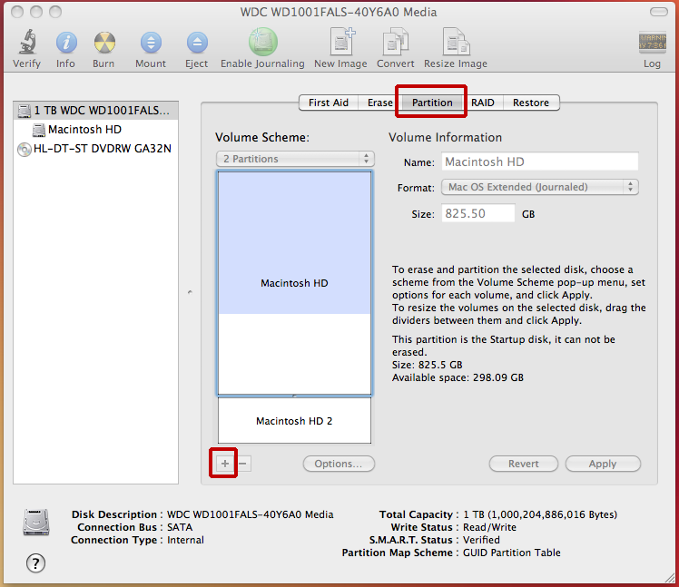This screenshot has height=587, width=679.
Task: Select the Macintosh HD 2 partition block
Action: click(x=294, y=421)
